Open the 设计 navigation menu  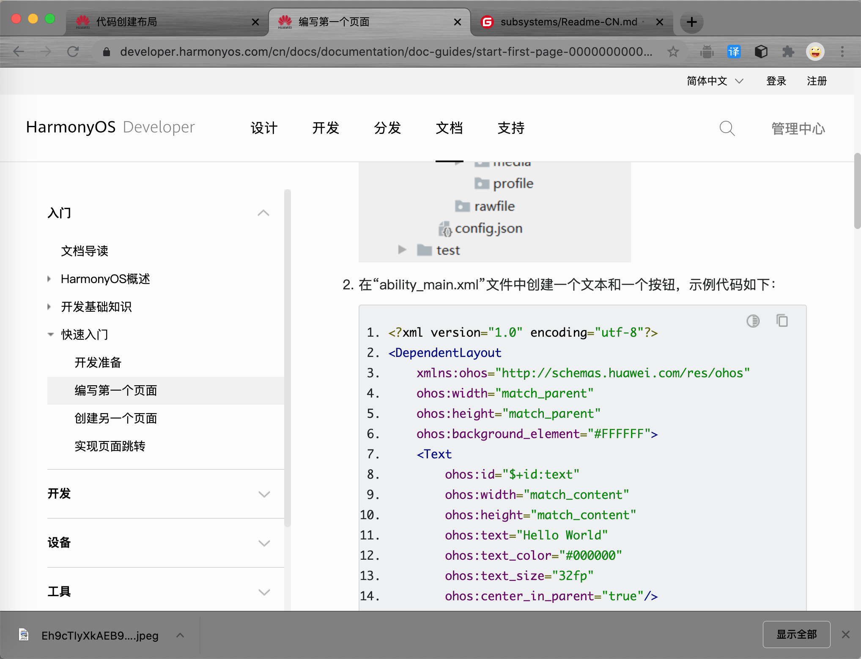pos(264,128)
